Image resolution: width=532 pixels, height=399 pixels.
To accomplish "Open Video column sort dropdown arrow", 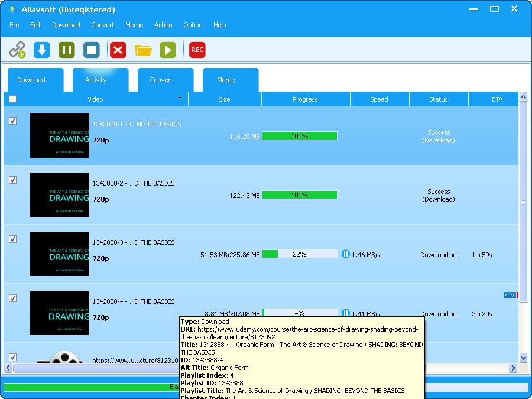I will (x=180, y=98).
